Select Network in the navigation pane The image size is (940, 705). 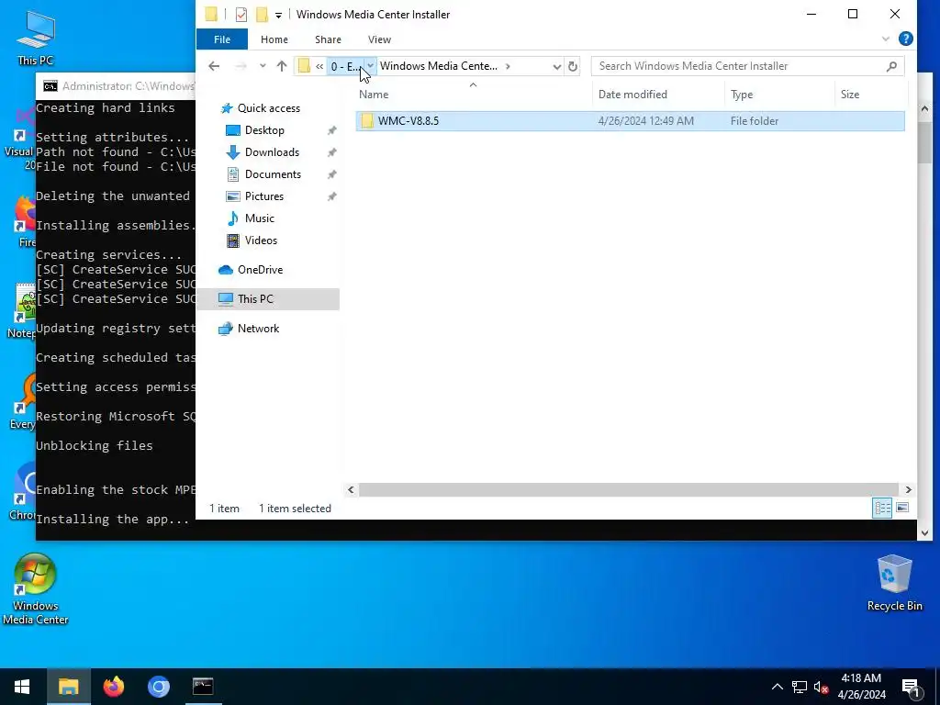(x=258, y=329)
